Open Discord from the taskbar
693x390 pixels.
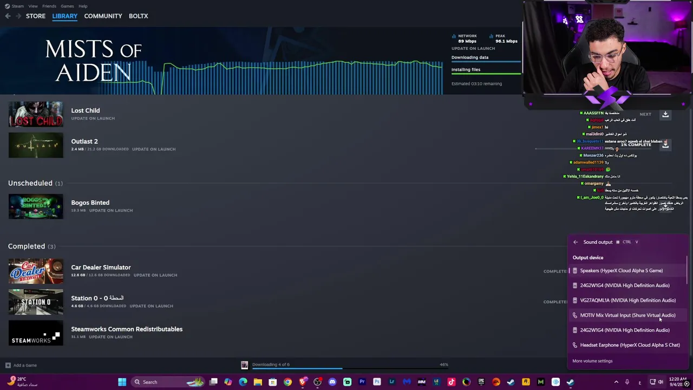(x=332, y=382)
